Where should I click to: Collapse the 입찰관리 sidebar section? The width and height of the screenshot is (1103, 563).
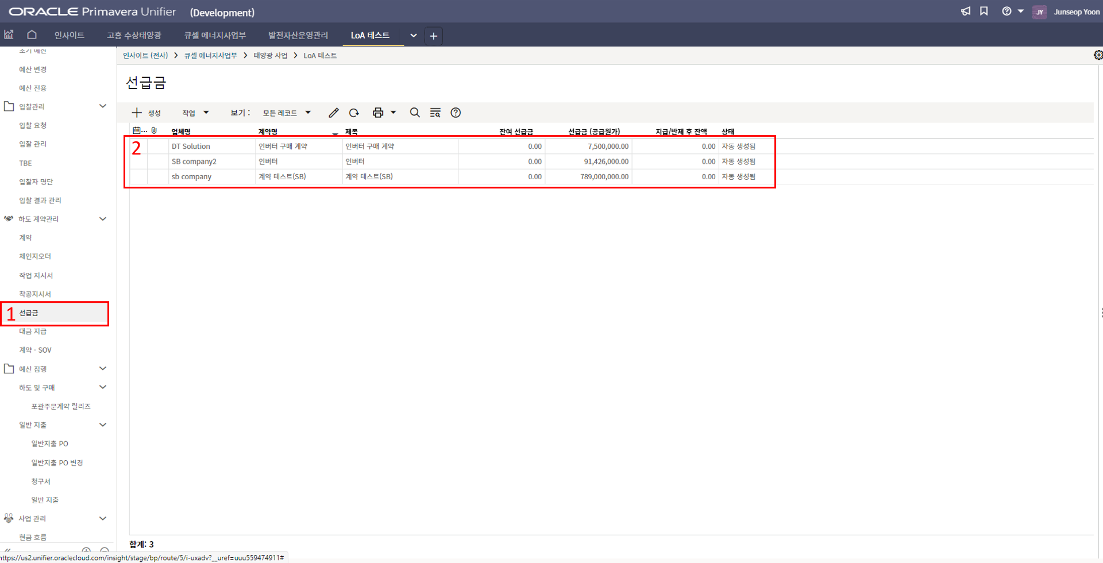[103, 106]
